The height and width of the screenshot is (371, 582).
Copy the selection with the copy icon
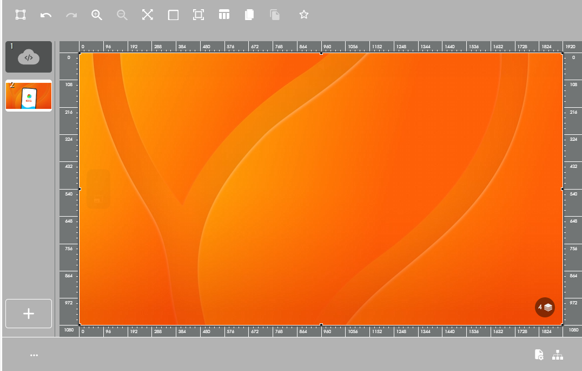point(249,15)
